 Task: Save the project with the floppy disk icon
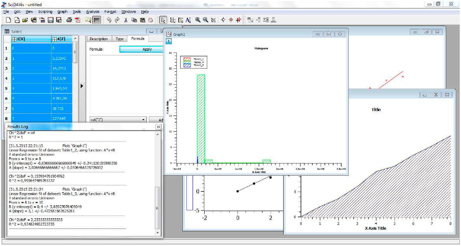pyautogui.click(x=51, y=20)
